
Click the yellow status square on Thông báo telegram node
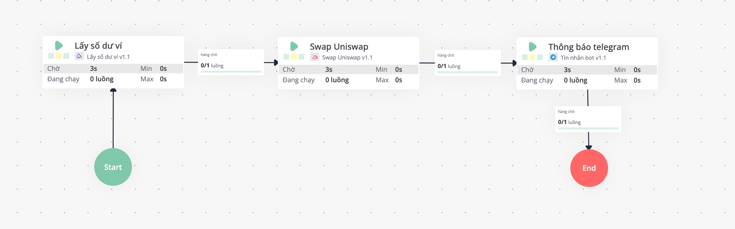[x=532, y=57]
